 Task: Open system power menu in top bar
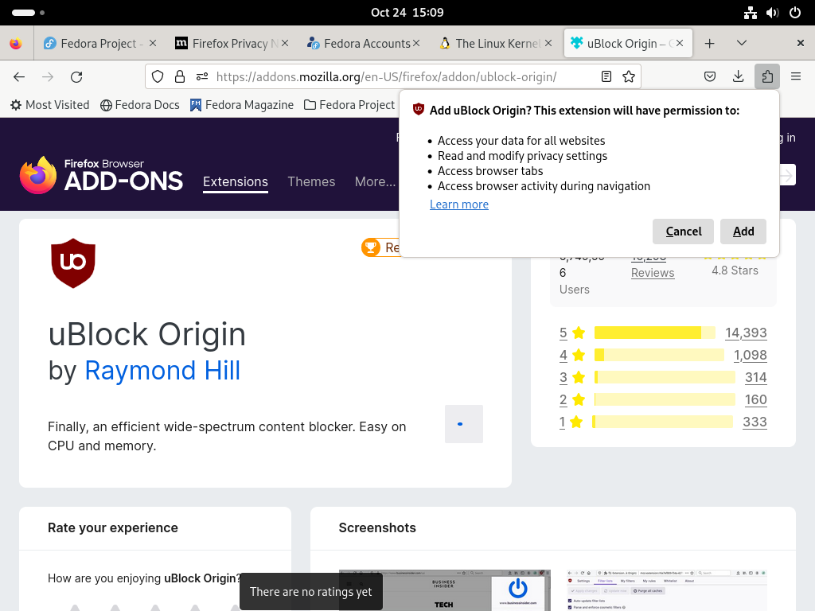coord(795,13)
